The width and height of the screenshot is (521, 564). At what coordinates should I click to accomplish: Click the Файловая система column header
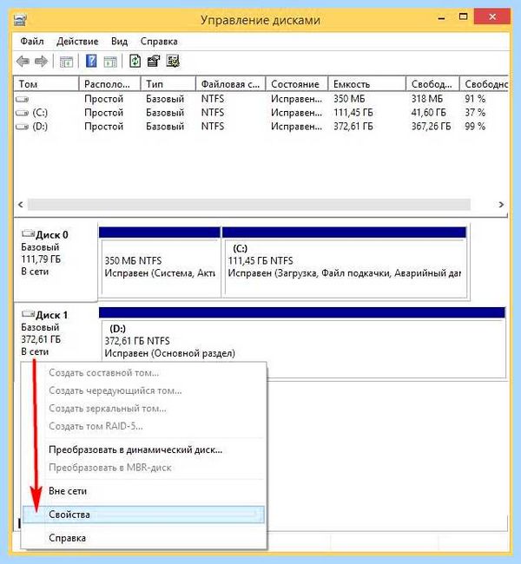pyautogui.click(x=230, y=84)
